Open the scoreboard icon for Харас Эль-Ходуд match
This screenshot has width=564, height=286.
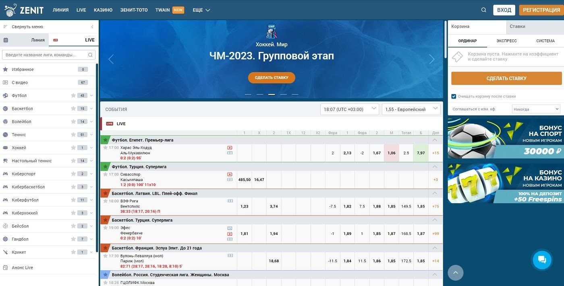click(230, 153)
